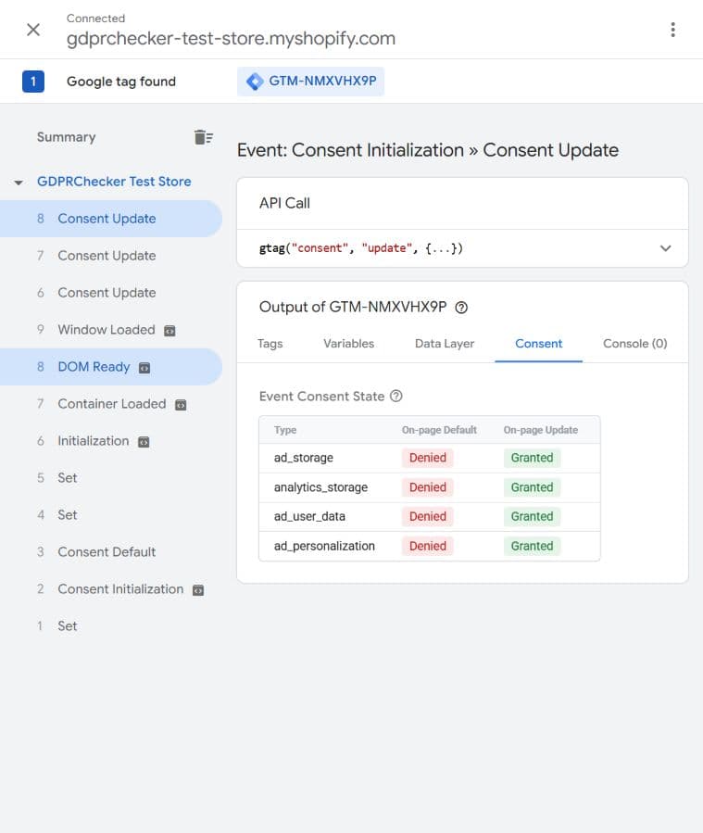The width and height of the screenshot is (703, 833).
Task: Click Granted badge in analytics_storage row
Action: pyautogui.click(x=532, y=487)
